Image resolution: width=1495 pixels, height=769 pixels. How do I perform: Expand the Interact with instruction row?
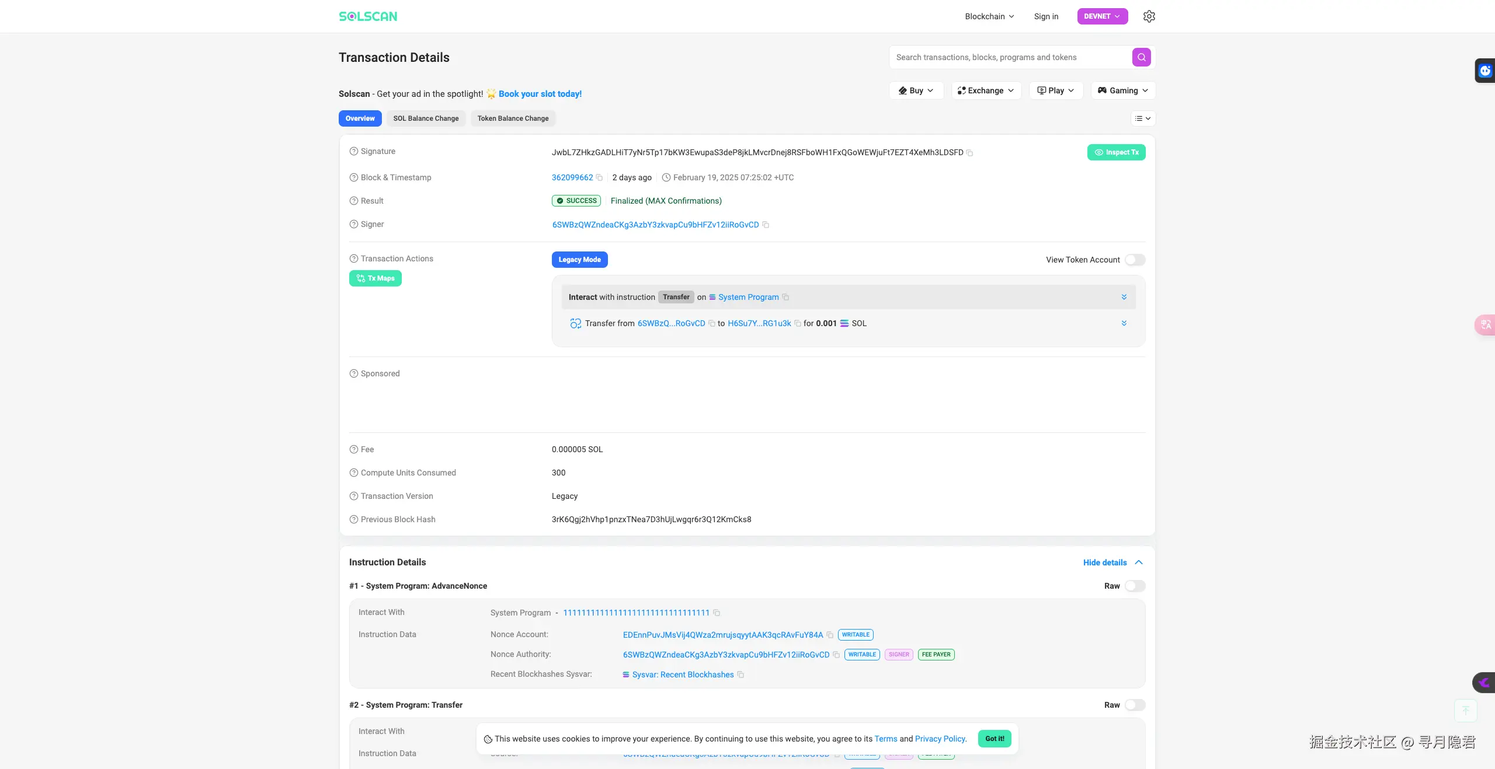point(1124,298)
